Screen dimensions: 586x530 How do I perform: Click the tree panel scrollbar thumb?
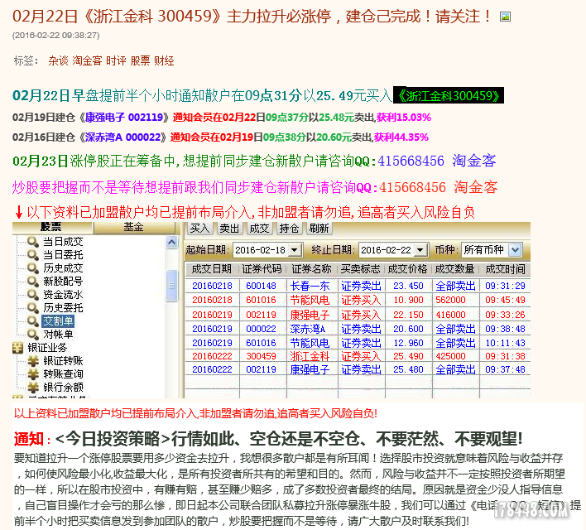(x=172, y=286)
